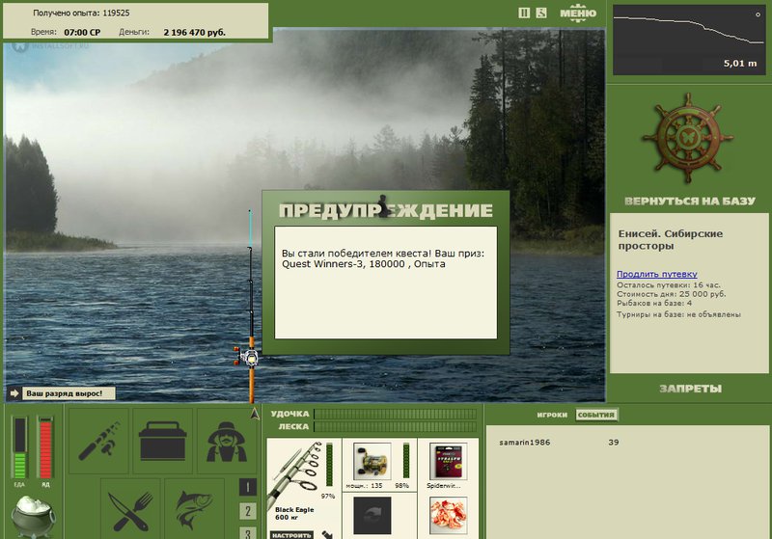Open the fisherman profile icon
This screenshot has width=772, height=539.
click(x=227, y=441)
